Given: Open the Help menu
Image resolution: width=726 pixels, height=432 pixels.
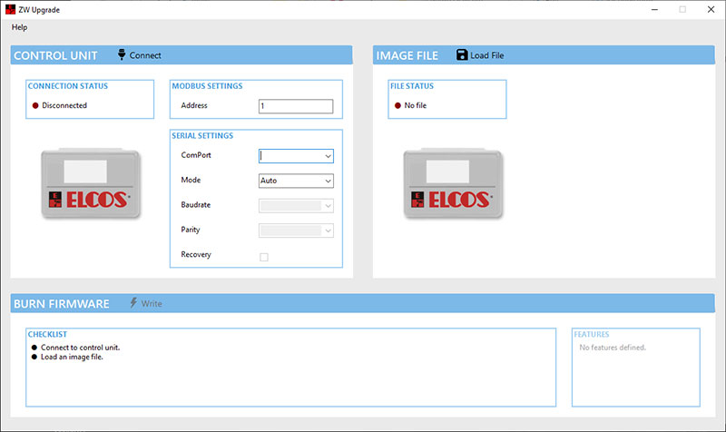Looking at the screenshot, I should point(20,27).
